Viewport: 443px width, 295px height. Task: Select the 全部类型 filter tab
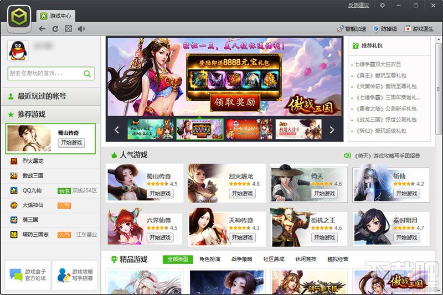pyautogui.click(x=178, y=259)
